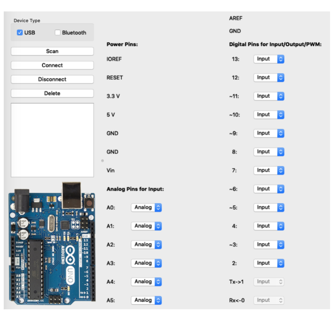The image size is (335, 335).
Task: Click the empty device list box
Action: [x=52, y=140]
